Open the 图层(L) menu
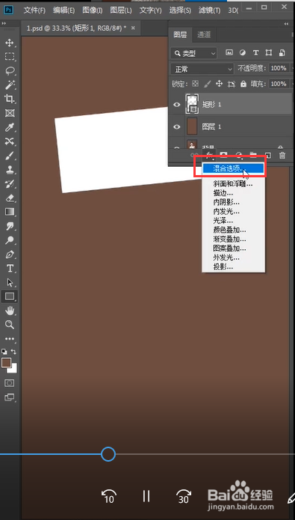Image resolution: width=295 pixels, height=520 pixels. pos(121,10)
